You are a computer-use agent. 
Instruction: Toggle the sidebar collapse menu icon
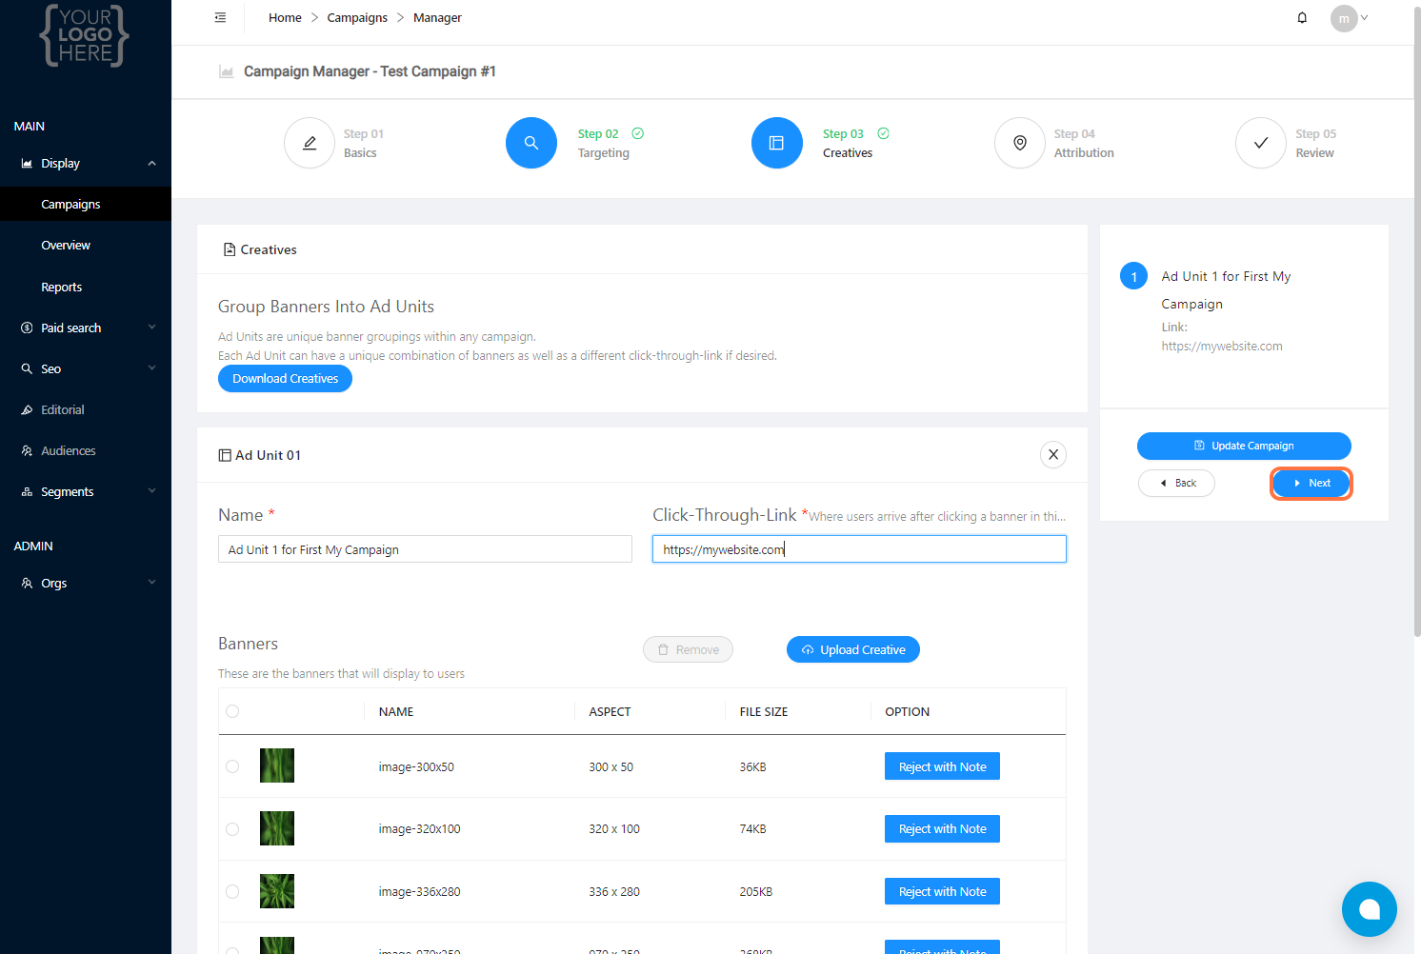coord(220,17)
